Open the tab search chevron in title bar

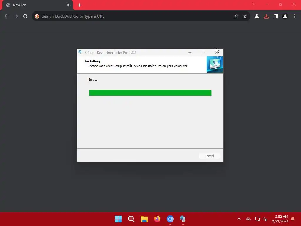point(254,4)
